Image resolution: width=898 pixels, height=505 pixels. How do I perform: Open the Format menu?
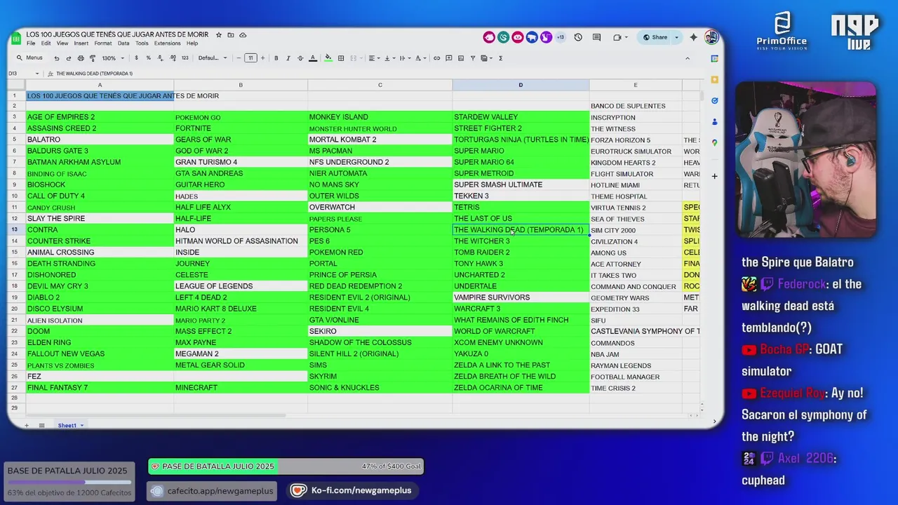click(103, 43)
